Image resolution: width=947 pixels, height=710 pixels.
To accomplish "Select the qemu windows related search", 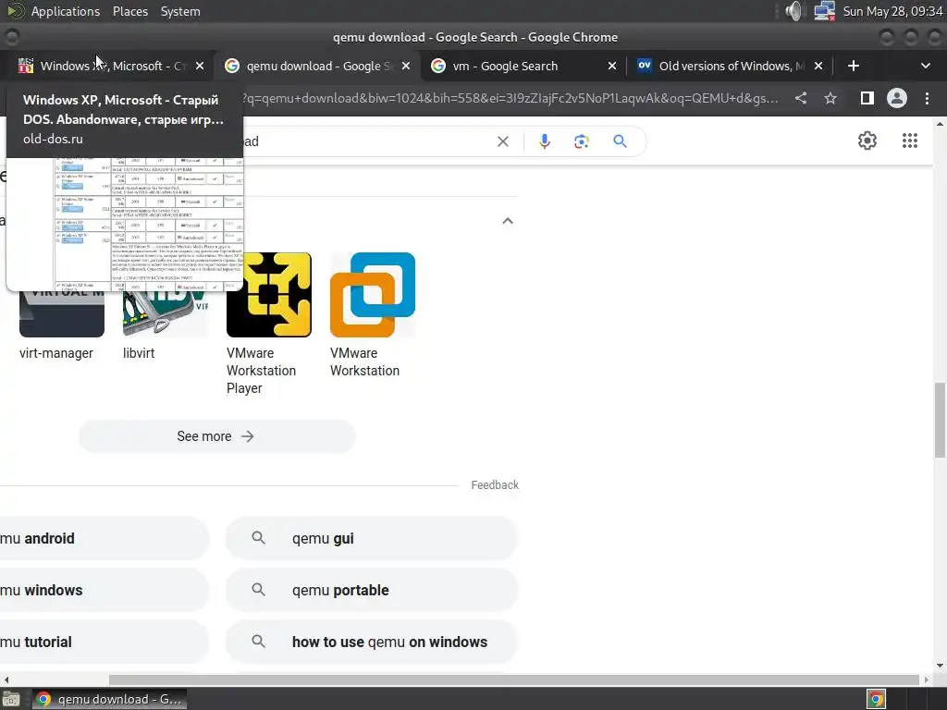I will coord(105,590).
